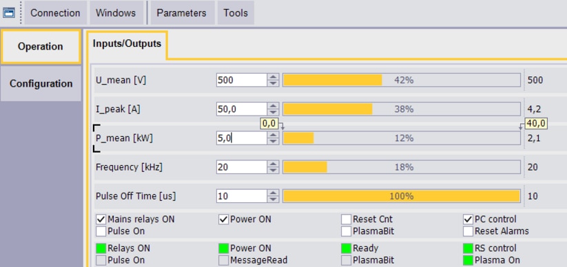The image size is (567, 267).
Task: Increase Pulse Off Time with up arrow
Action: (x=274, y=193)
